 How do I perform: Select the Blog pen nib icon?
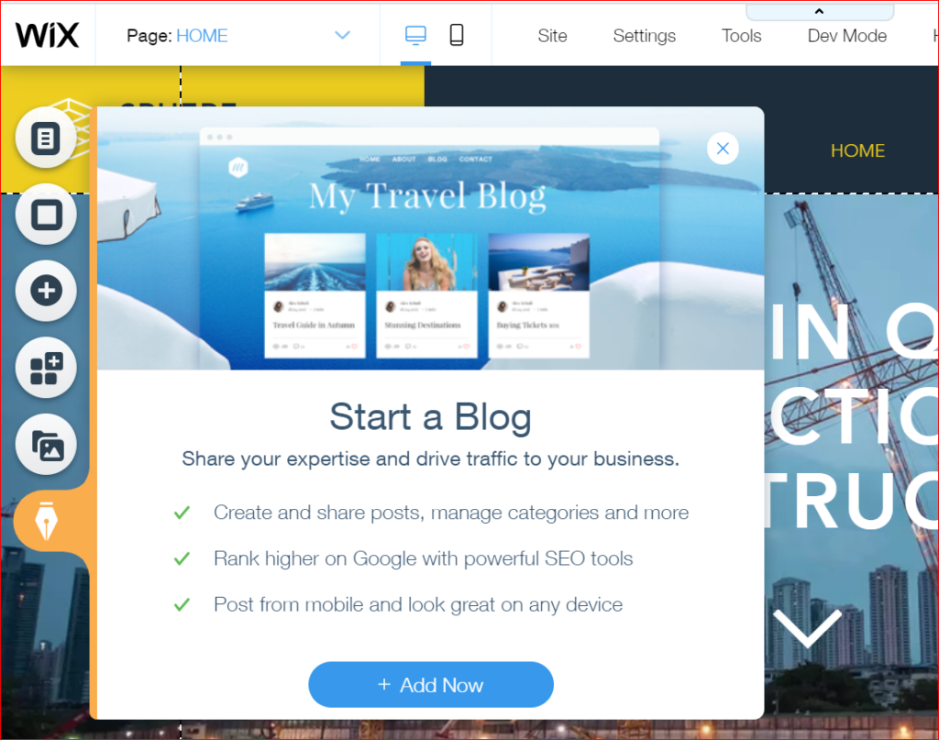click(x=46, y=521)
